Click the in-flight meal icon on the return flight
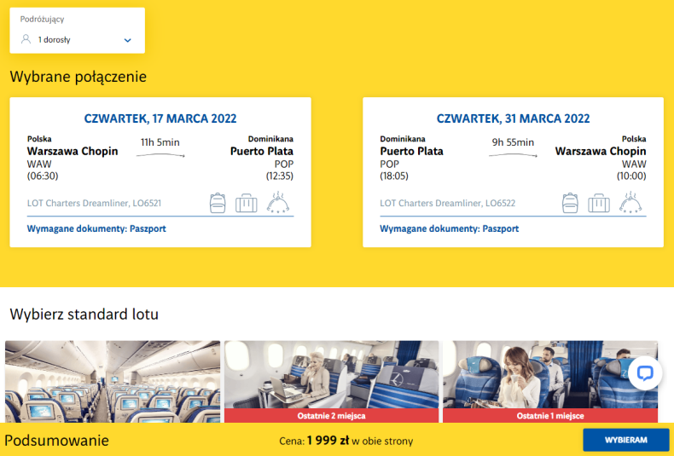The image size is (674, 456). [631, 203]
